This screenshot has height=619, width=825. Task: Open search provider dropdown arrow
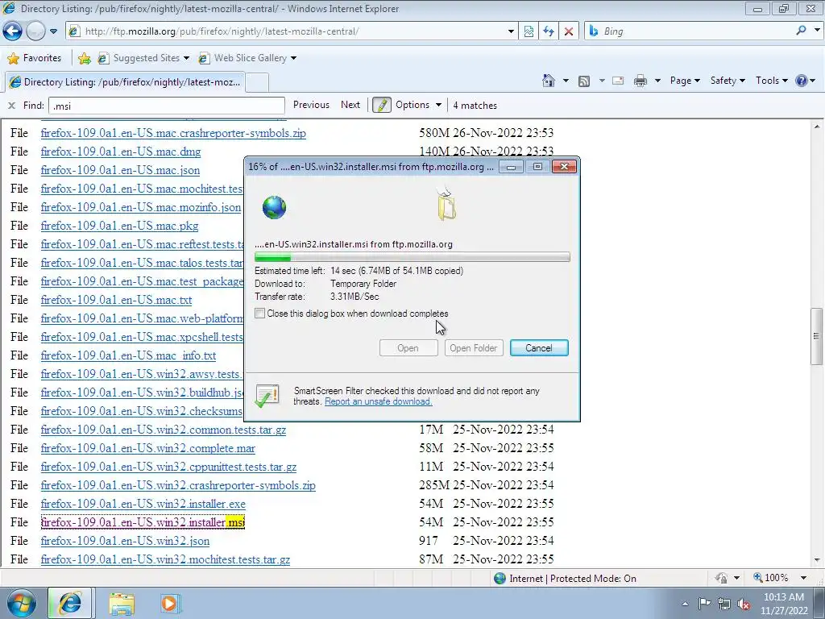817,31
